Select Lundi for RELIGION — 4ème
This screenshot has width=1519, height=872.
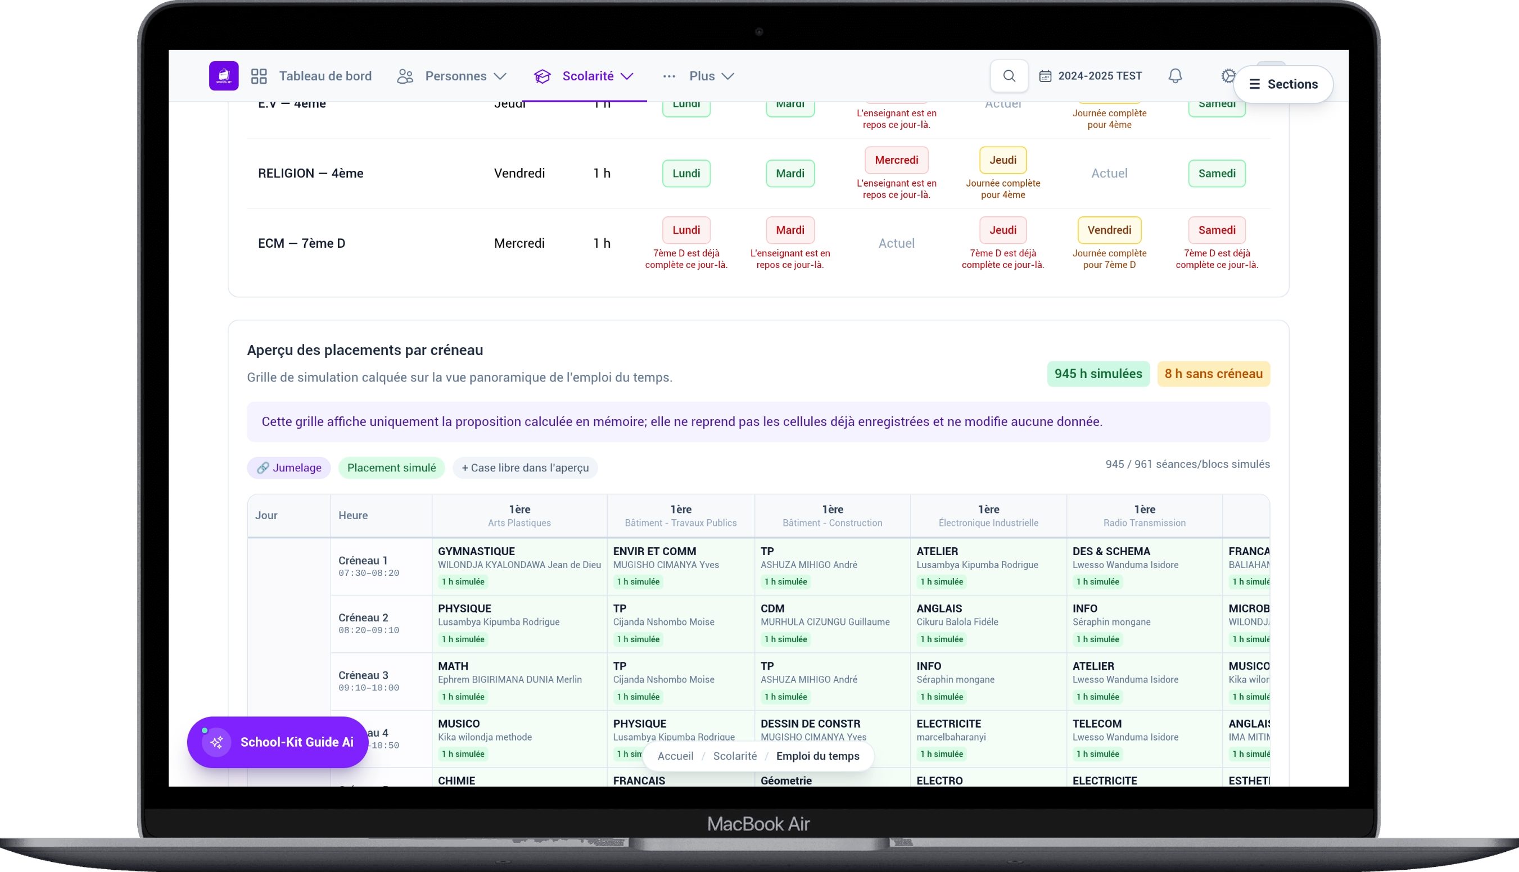point(686,173)
